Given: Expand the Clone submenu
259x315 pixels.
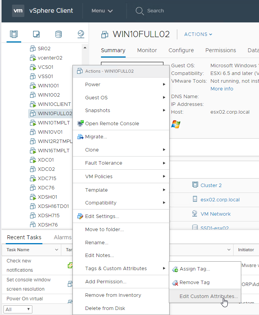Looking at the screenshot, I should (121, 150).
